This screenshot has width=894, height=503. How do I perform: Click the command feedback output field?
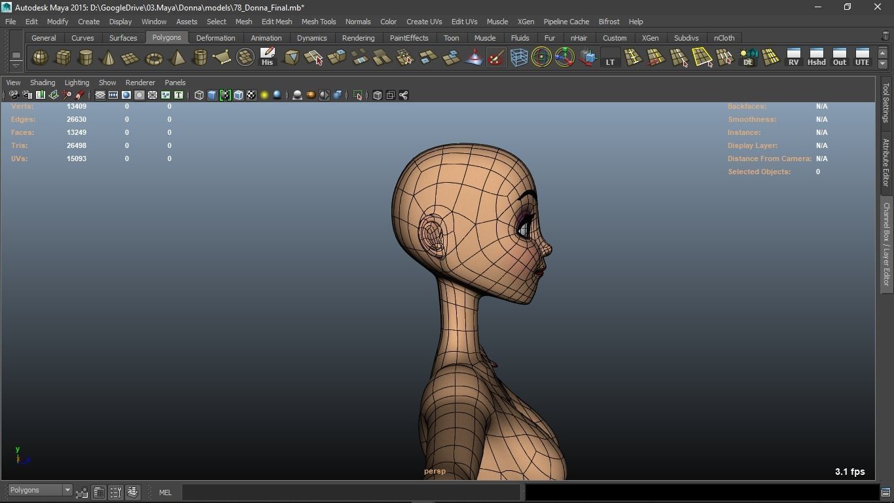coord(702,493)
